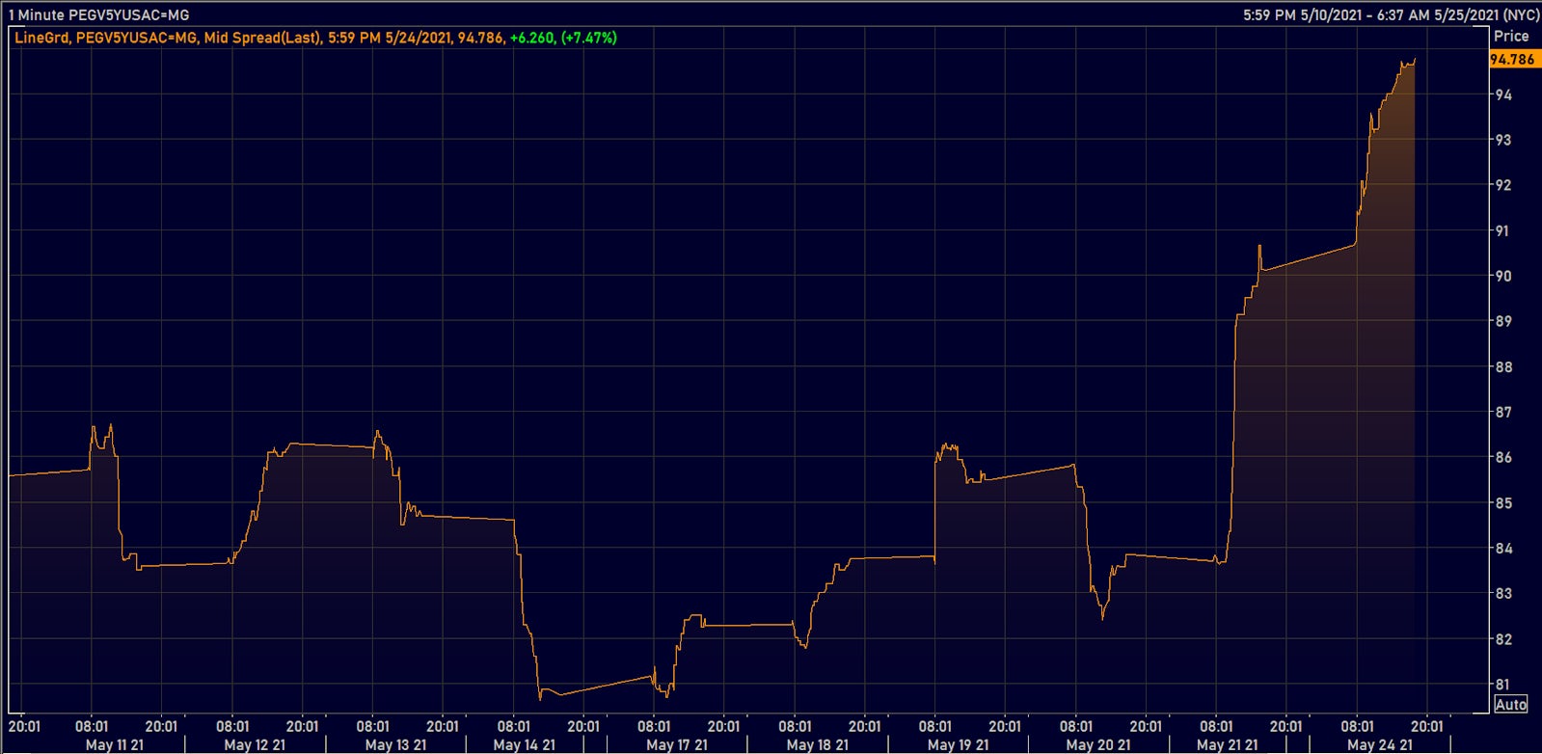Click the May 14 21 date label
The image size is (1542, 754).
pyautogui.click(x=524, y=744)
